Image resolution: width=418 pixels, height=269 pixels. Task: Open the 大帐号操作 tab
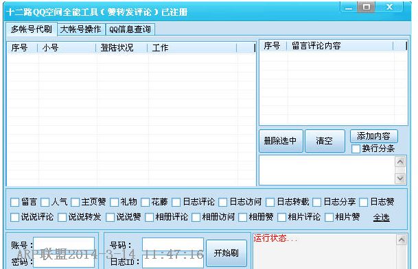point(81,29)
